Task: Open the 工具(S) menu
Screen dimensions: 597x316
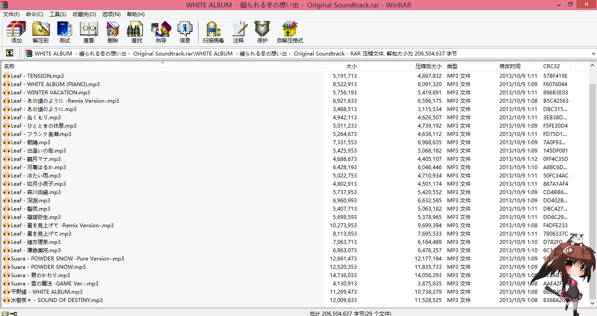Action: (58, 14)
